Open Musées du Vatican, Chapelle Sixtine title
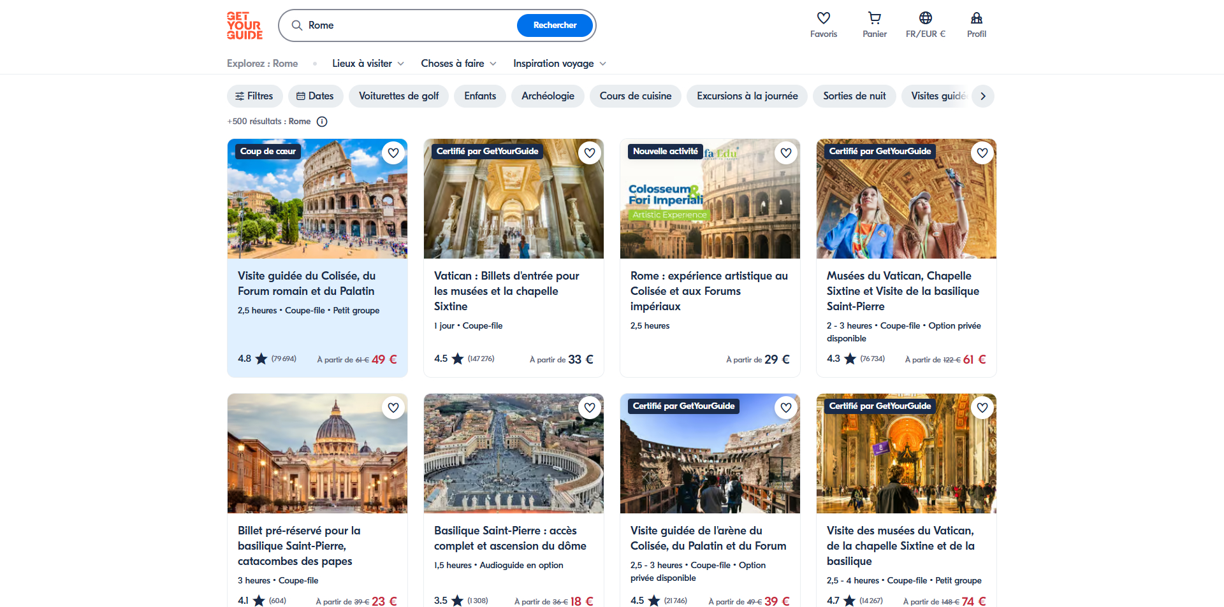Image resolution: width=1224 pixels, height=607 pixels. point(903,291)
